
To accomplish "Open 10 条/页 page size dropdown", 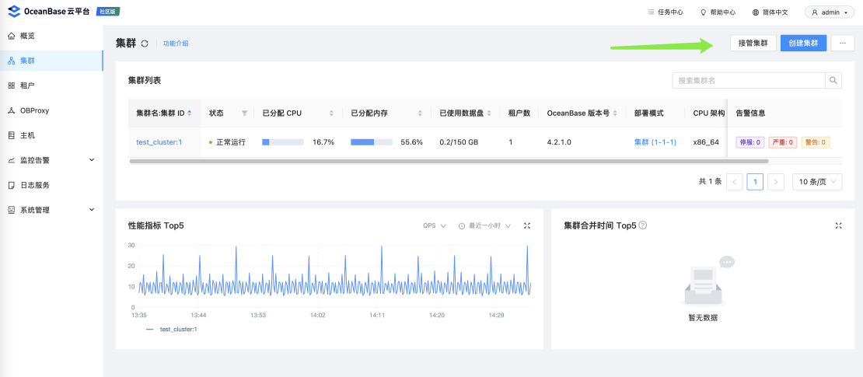I will [x=817, y=182].
